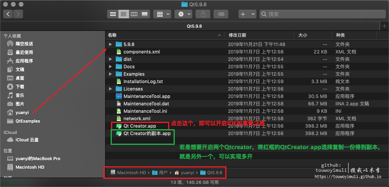Click 362 字节 size of network.xml
389x187 pixels.
(317, 119)
